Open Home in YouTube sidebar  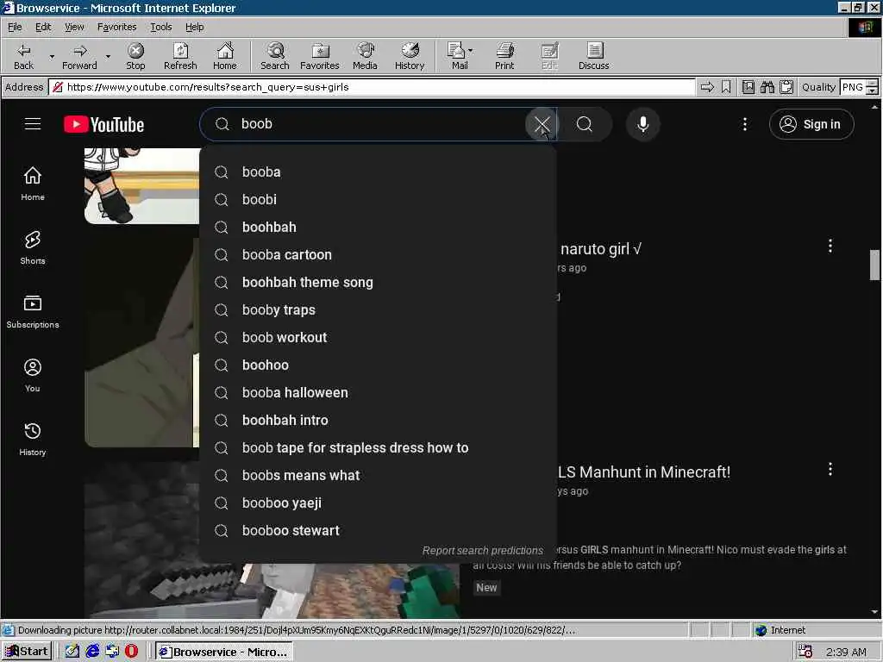[x=33, y=184]
